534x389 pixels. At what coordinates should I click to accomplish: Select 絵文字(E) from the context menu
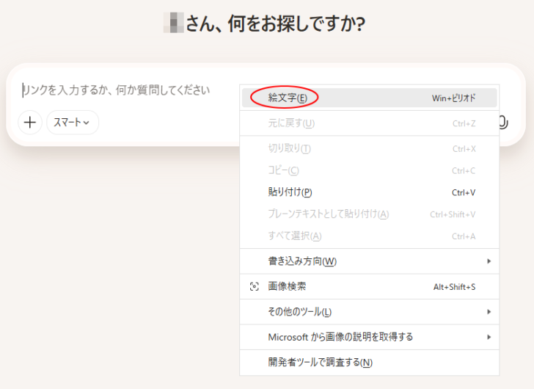coord(288,98)
